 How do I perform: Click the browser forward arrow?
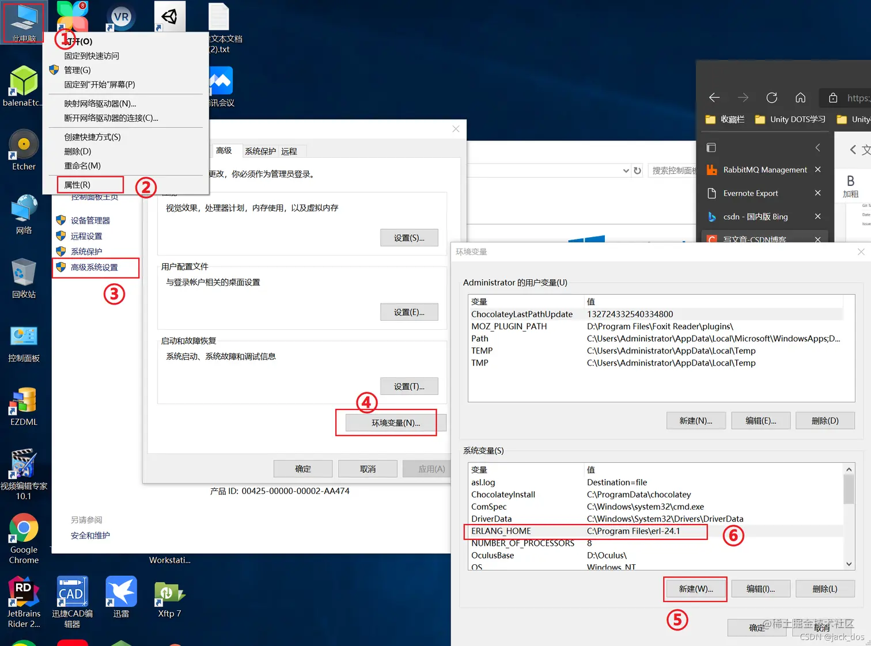[743, 97]
